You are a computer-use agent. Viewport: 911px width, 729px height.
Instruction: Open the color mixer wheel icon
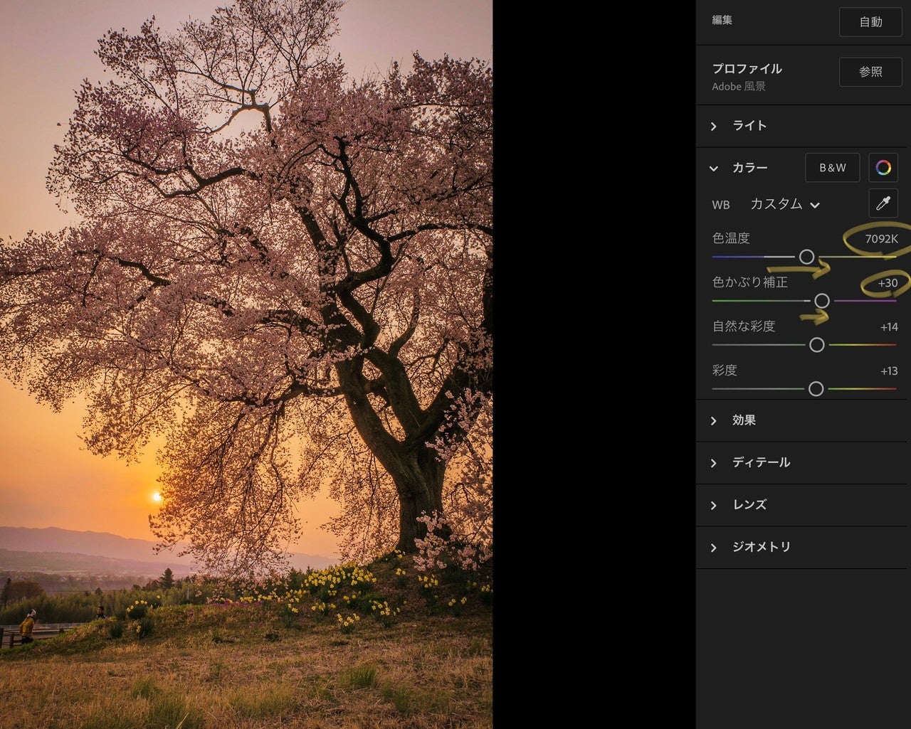tap(883, 168)
